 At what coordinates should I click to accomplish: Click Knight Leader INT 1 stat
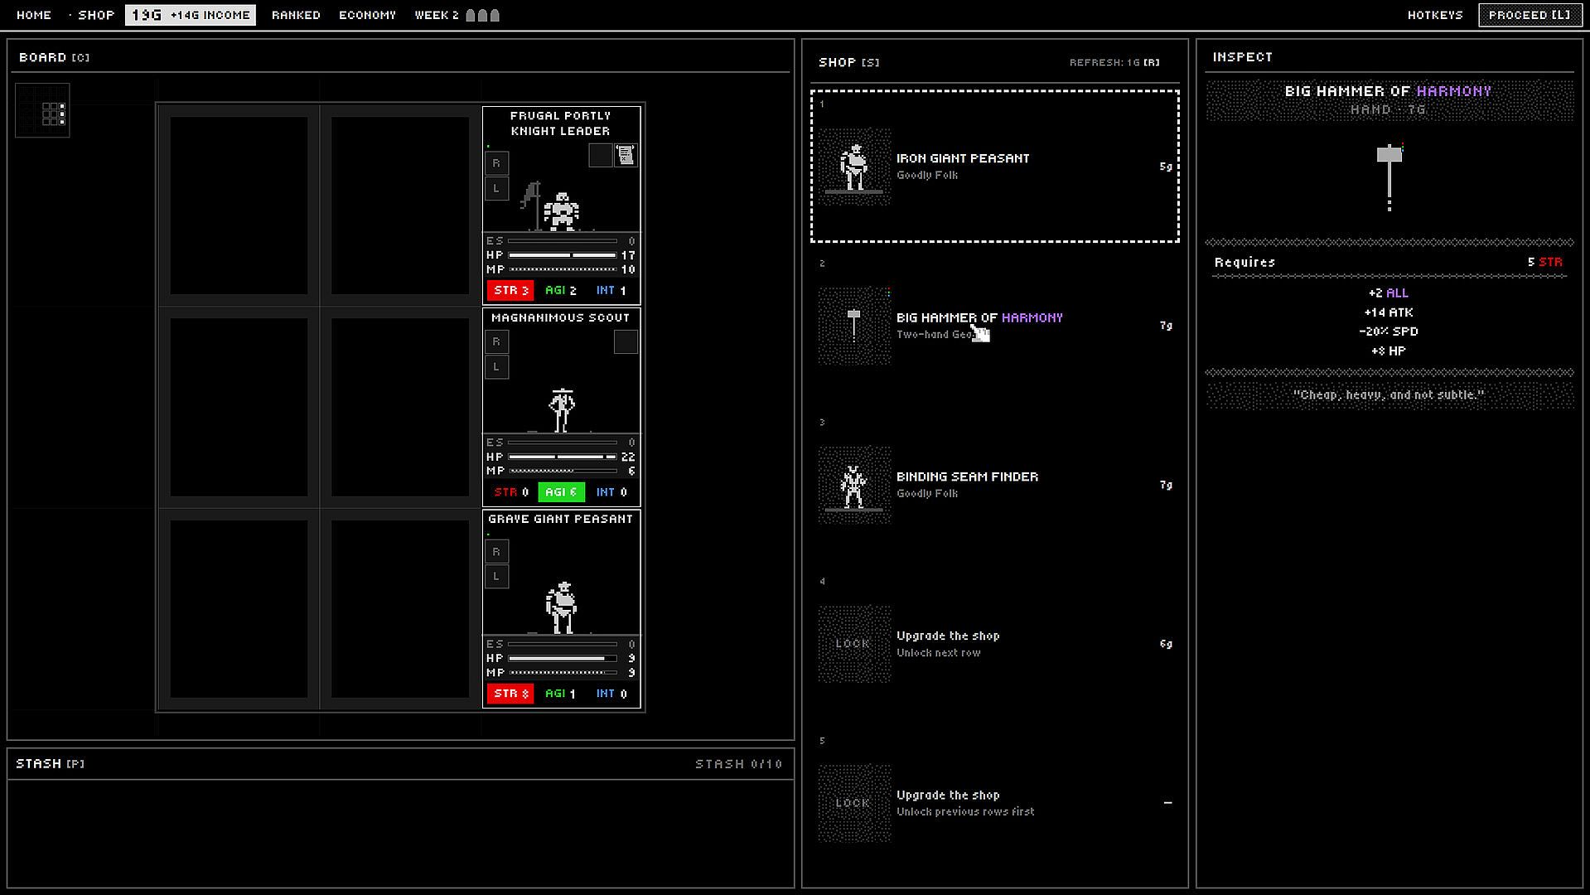click(x=611, y=291)
